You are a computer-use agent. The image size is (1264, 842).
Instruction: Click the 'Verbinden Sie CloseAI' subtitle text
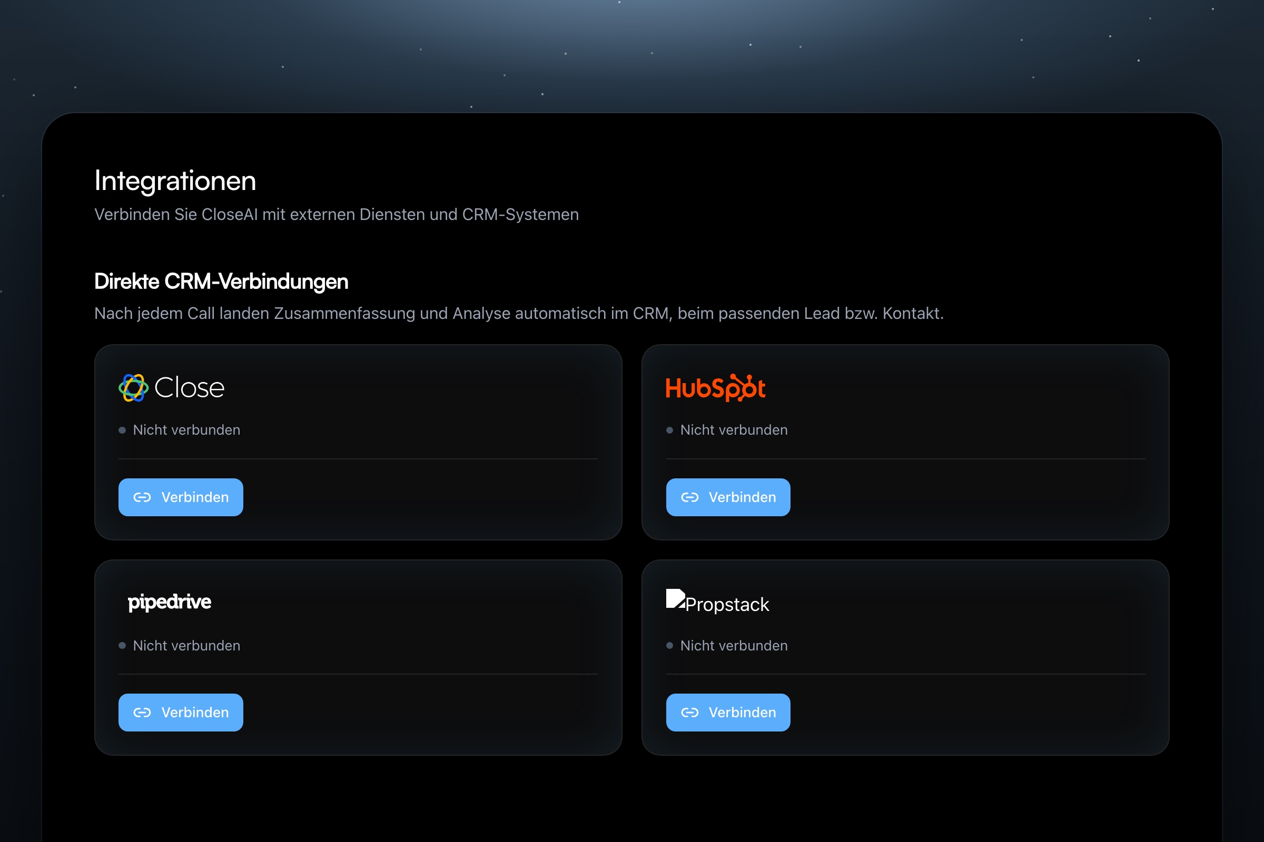(337, 215)
